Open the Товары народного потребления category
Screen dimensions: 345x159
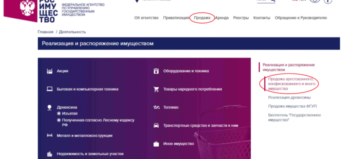(192, 89)
